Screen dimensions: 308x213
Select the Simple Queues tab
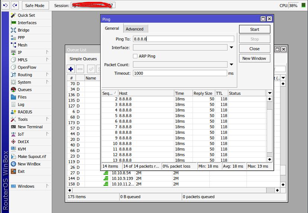(x=83, y=59)
